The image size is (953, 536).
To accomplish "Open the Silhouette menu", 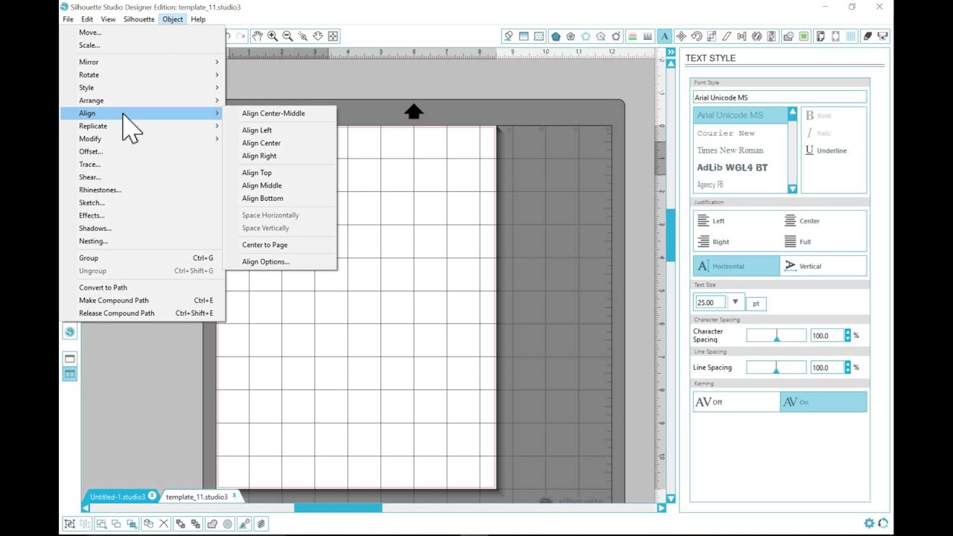I will tap(138, 19).
